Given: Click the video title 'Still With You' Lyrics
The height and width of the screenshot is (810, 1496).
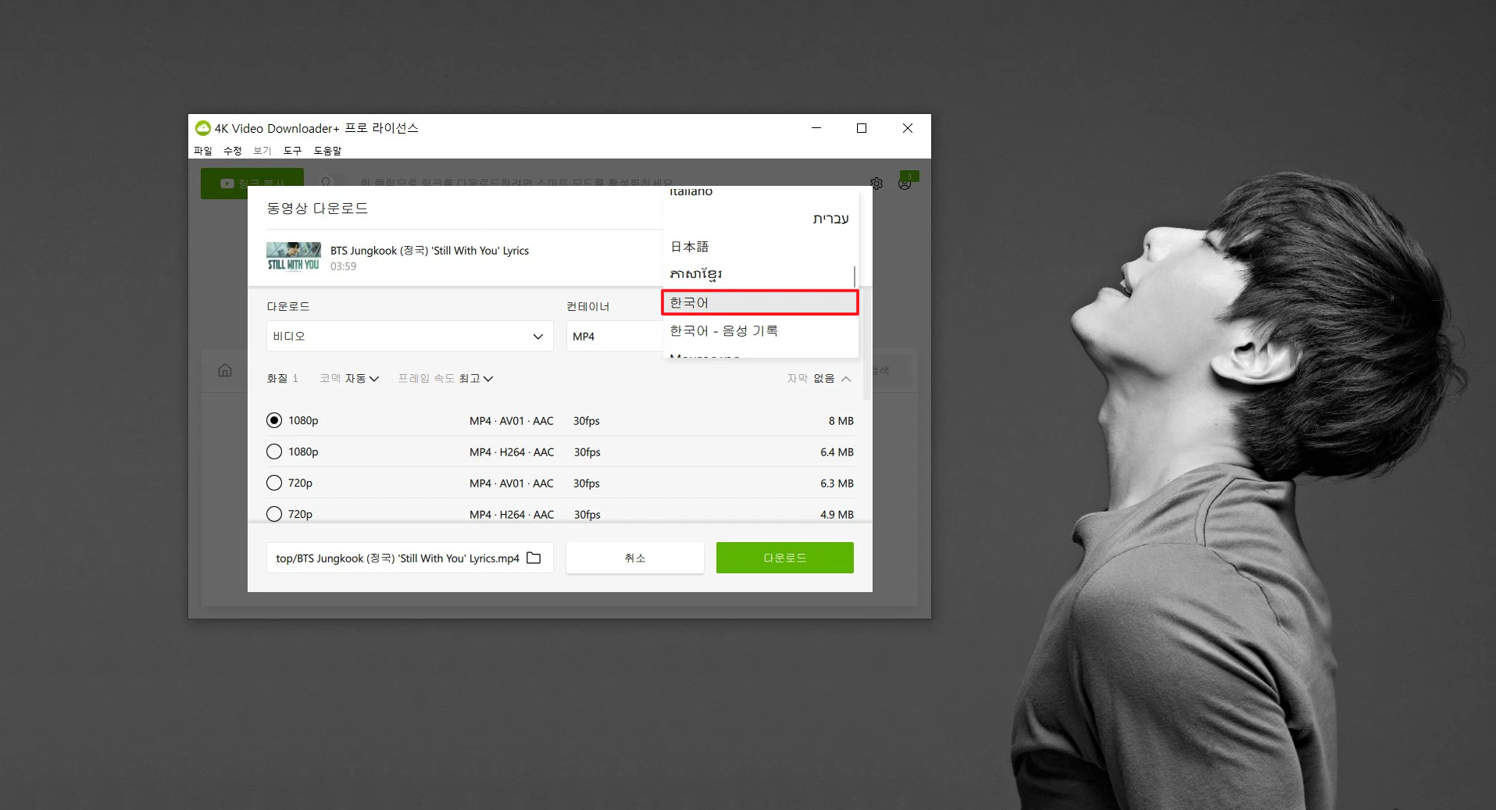Looking at the screenshot, I should (x=430, y=251).
